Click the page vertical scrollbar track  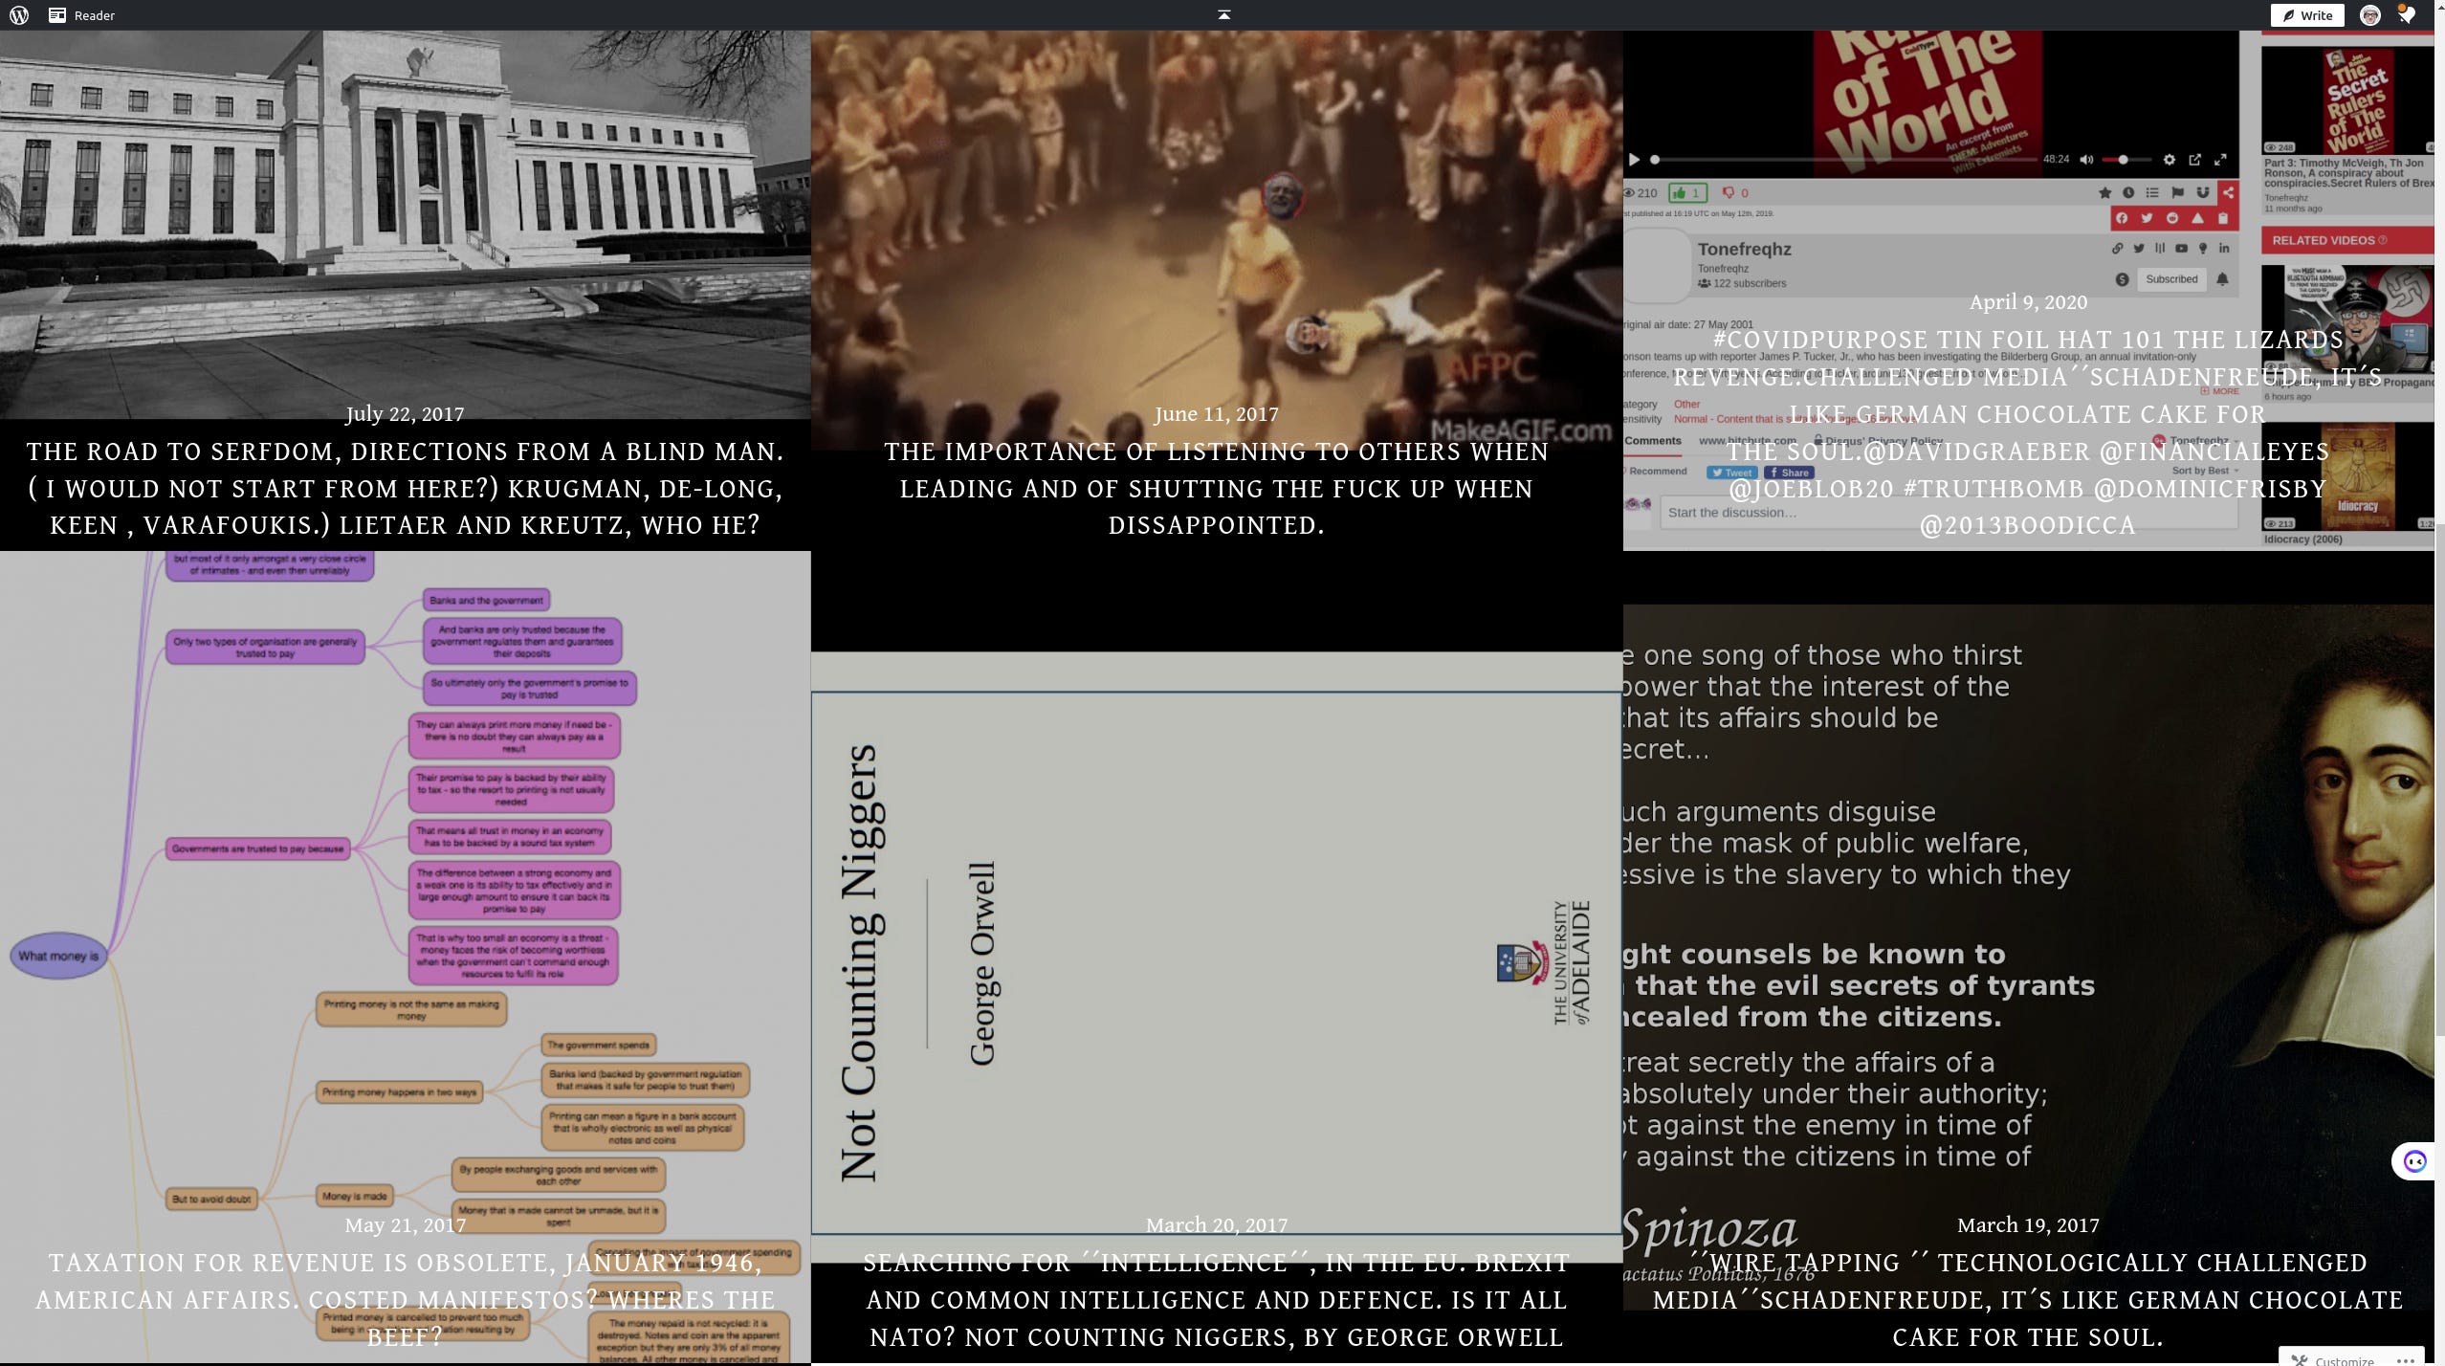point(2439,287)
